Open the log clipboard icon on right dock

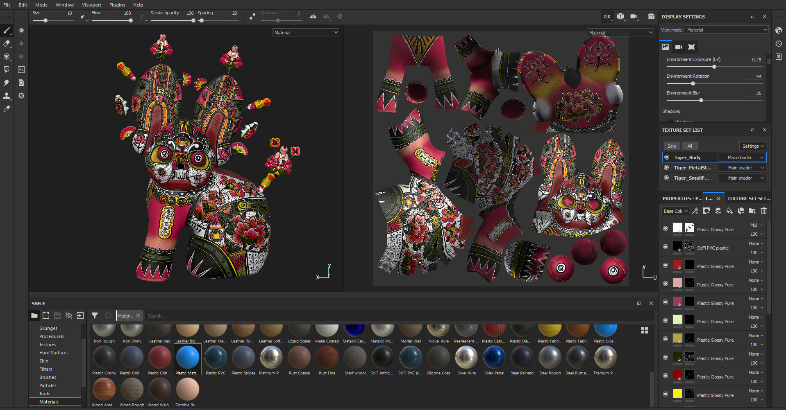779,56
